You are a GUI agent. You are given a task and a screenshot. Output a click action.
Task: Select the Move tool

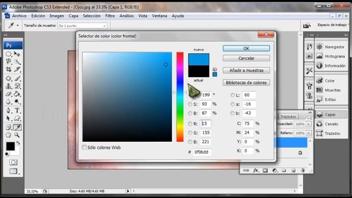(17, 54)
